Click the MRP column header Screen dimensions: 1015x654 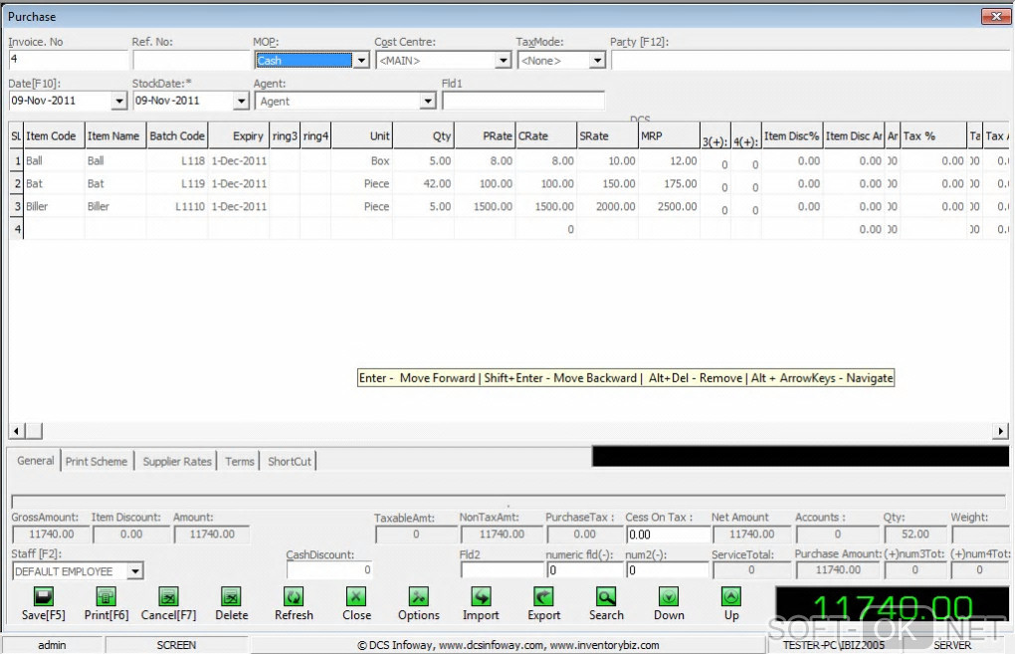click(x=670, y=136)
